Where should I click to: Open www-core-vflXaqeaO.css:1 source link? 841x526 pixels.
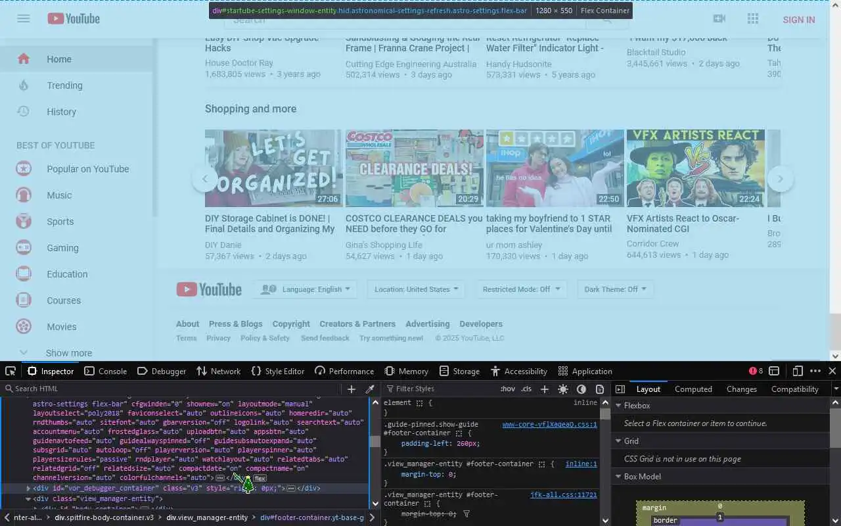pyautogui.click(x=550, y=425)
